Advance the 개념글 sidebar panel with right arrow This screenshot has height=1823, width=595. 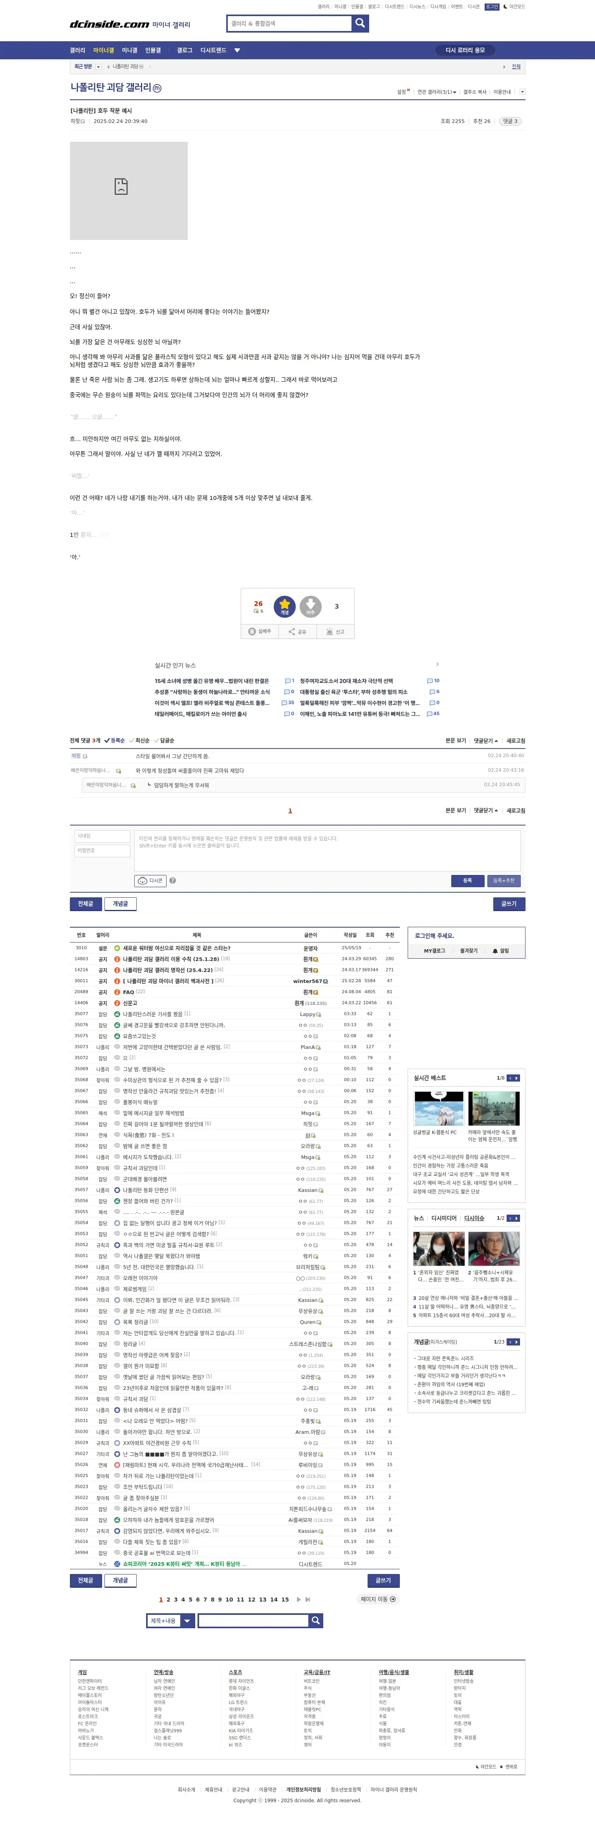point(516,1342)
